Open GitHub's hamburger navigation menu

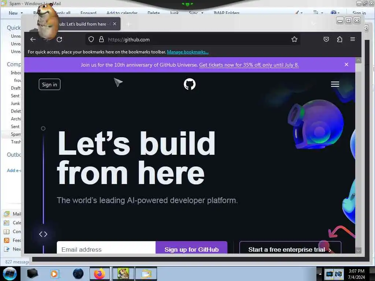pos(335,84)
